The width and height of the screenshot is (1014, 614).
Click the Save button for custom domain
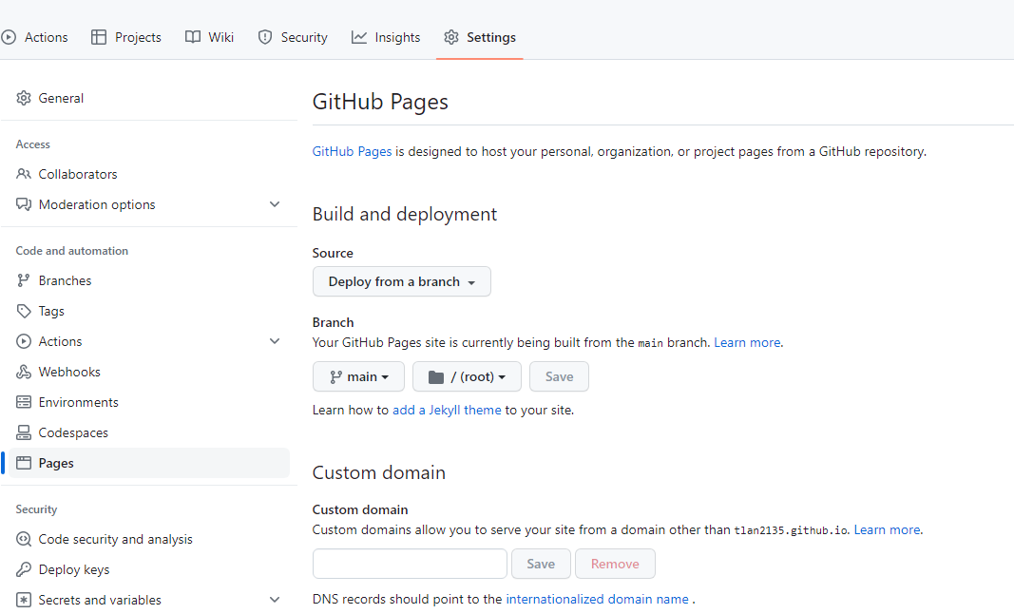542,564
